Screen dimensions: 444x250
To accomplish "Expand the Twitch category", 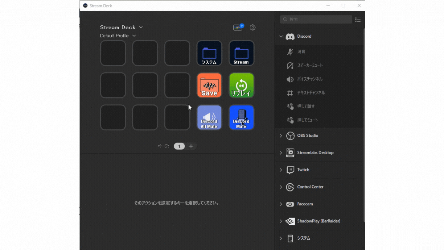I will [x=281, y=170].
